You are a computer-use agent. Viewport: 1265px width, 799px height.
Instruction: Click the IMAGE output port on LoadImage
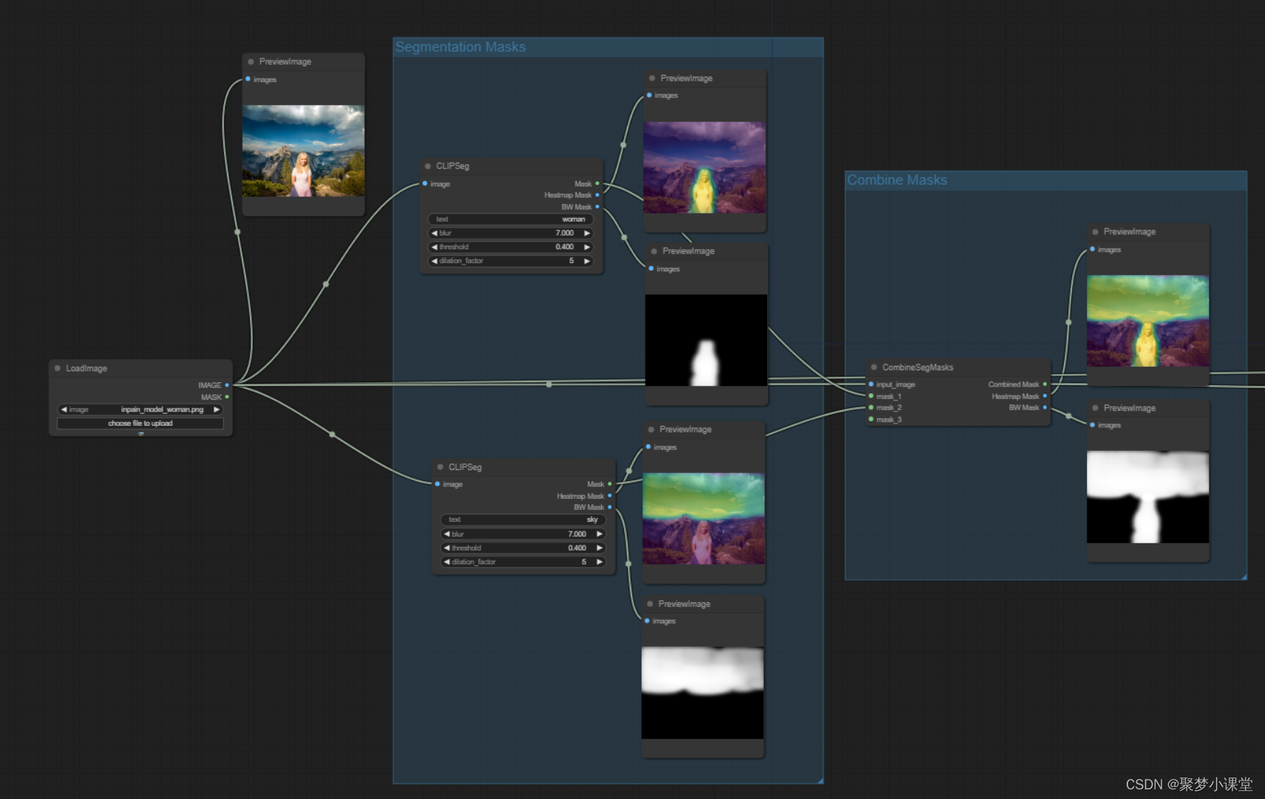(x=227, y=385)
